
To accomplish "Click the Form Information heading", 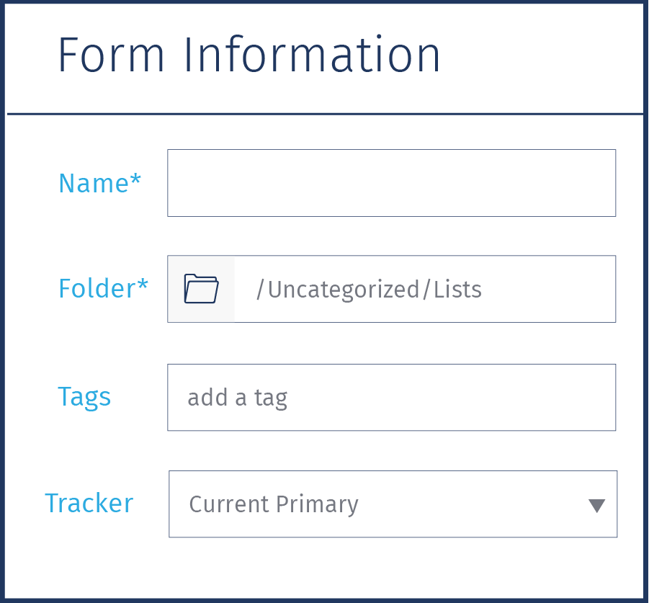I will [249, 55].
